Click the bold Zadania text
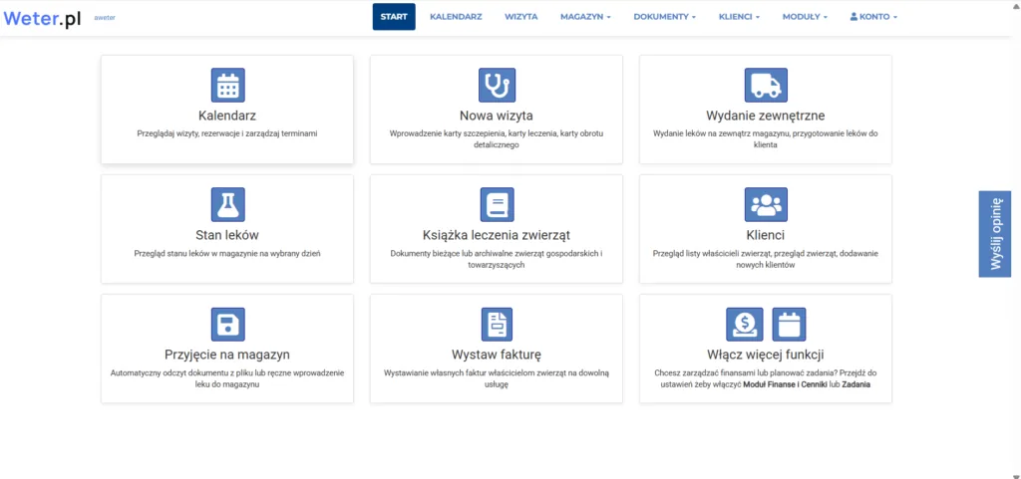The width and height of the screenshot is (1021, 479). tap(856, 384)
